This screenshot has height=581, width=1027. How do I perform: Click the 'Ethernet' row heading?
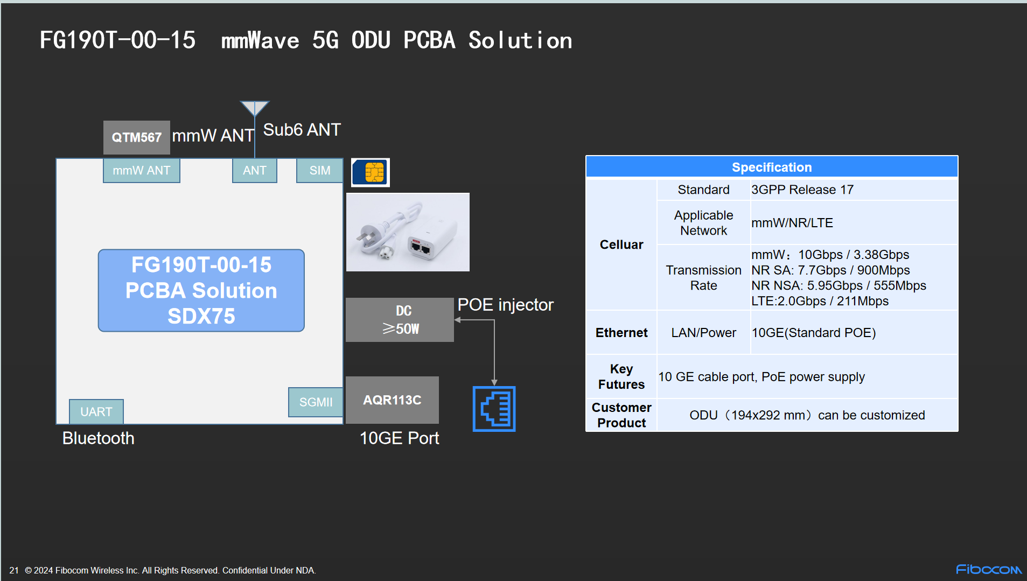click(x=621, y=333)
